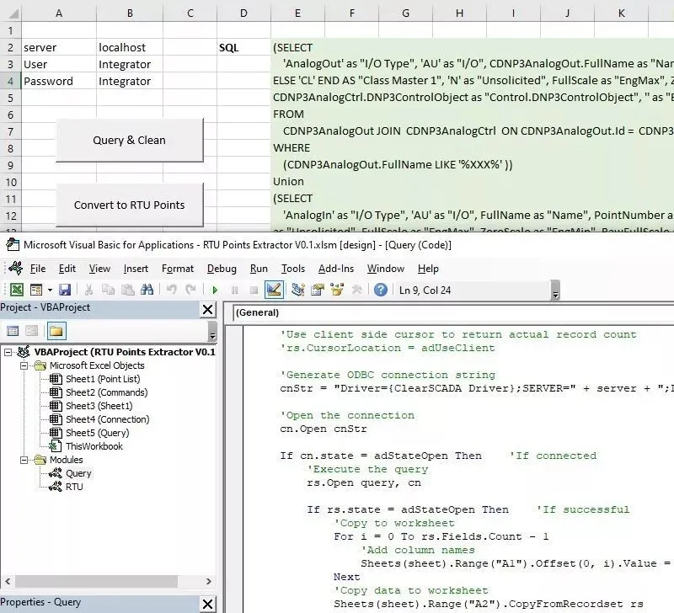Open the Insert menu
This screenshot has width=674, height=613.
pos(136,269)
